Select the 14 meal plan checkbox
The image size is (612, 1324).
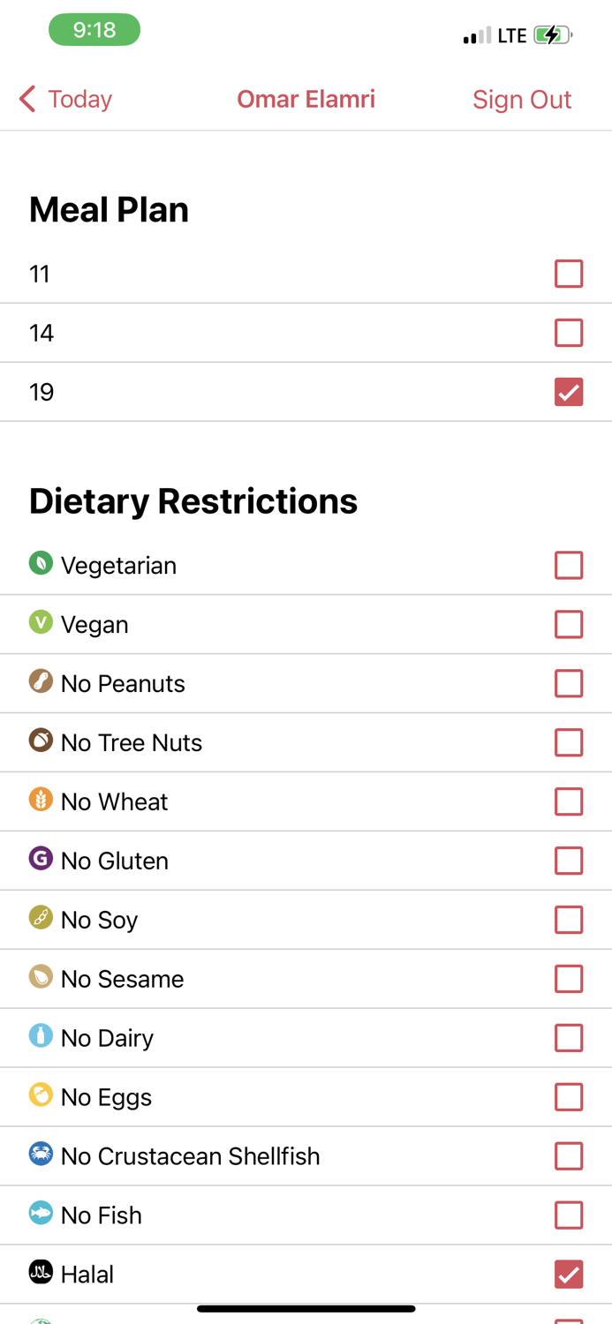point(569,333)
